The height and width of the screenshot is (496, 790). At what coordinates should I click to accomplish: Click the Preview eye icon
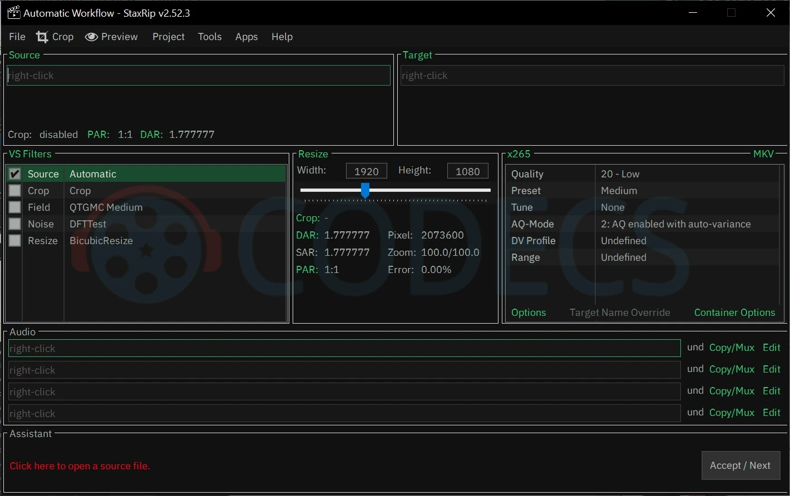pyautogui.click(x=91, y=37)
